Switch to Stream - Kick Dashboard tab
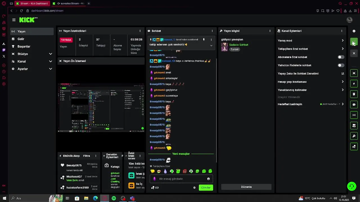Screen dimensions: 360x202 (x=32, y=4)
